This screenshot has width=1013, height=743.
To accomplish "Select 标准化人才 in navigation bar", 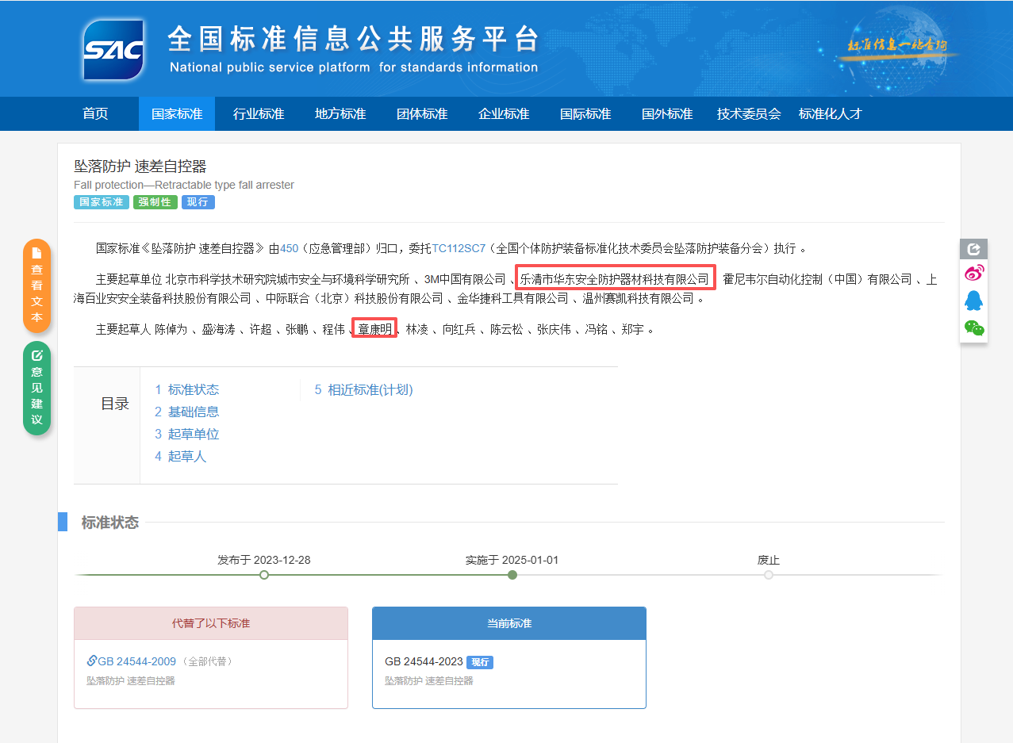I will (x=830, y=114).
